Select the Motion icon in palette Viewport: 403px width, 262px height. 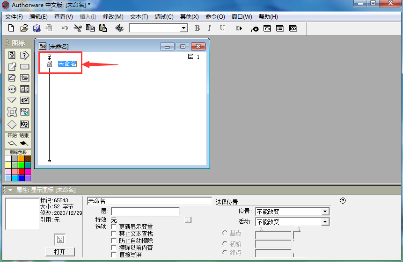(x=12, y=67)
